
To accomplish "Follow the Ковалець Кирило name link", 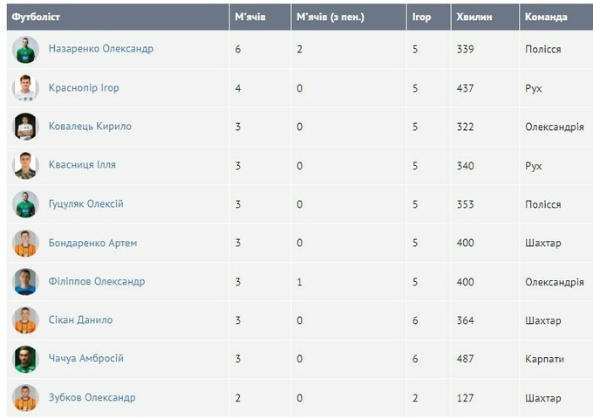I will pos(90,127).
